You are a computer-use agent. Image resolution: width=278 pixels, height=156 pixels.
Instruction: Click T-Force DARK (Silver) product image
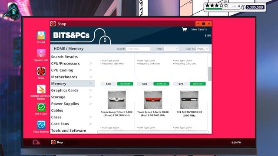pos(117,100)
